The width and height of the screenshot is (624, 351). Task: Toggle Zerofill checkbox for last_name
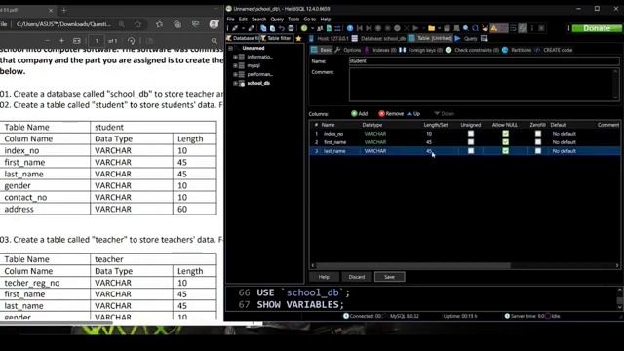point(538,151)
